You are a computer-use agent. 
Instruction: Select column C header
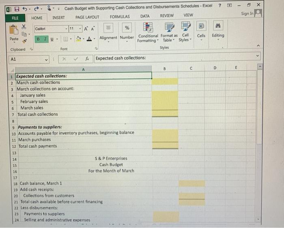pos(191,68)
